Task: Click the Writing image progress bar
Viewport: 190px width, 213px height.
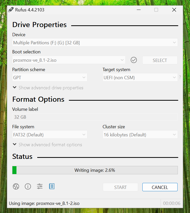Action: point(95,170)
